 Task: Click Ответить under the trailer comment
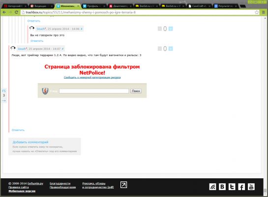tap(18, 130)
